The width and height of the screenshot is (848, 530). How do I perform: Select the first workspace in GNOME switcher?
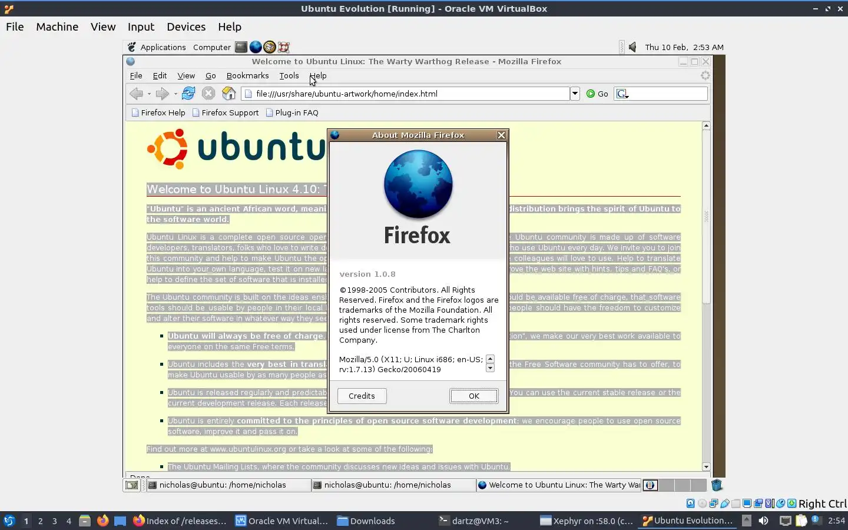click(650, 485)
